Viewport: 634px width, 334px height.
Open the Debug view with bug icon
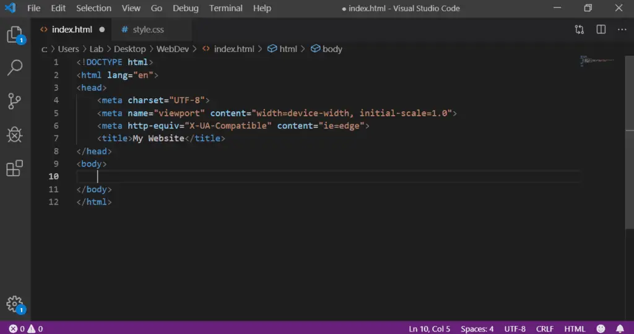15,134
